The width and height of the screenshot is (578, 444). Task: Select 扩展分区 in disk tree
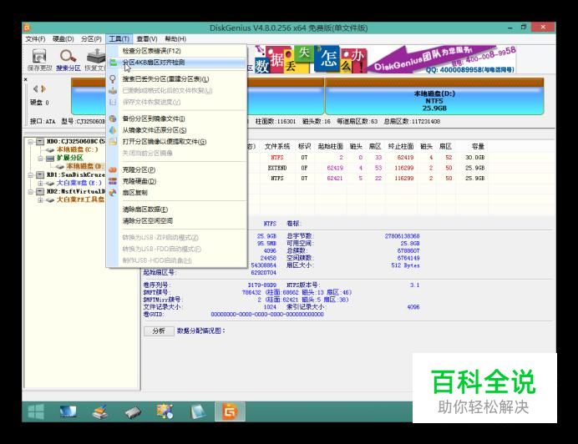(69, 158)
